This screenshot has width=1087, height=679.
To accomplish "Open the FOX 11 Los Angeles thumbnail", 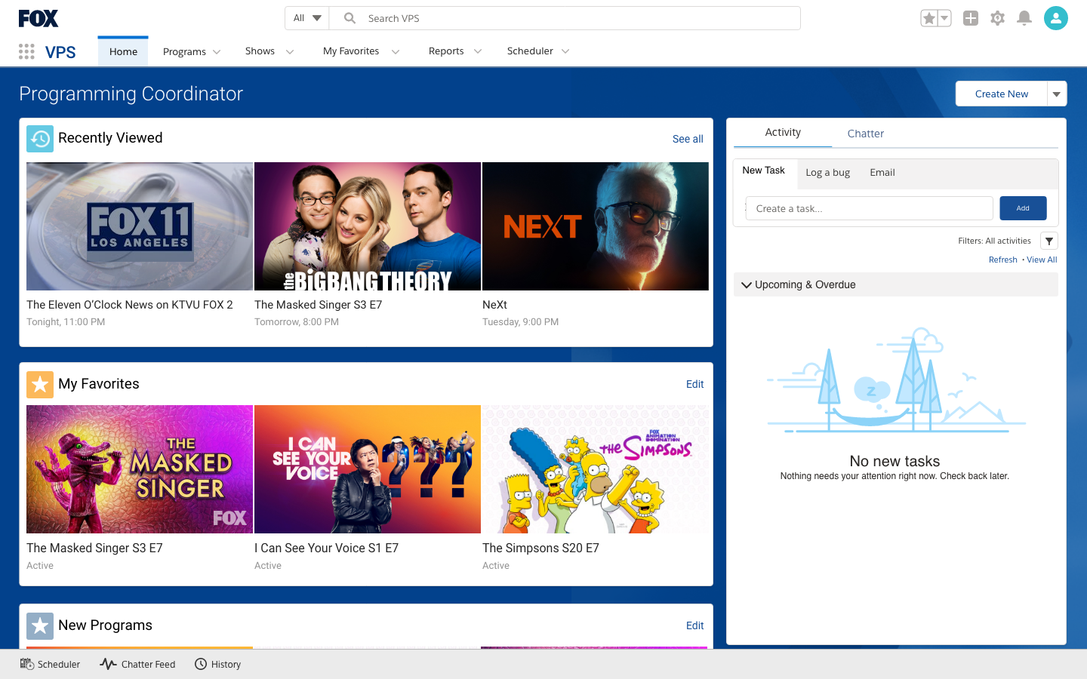I will pyautogui.click(x=140, y=226).
